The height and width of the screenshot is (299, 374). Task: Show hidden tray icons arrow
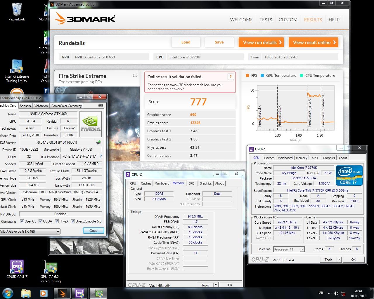coord(329,293)
